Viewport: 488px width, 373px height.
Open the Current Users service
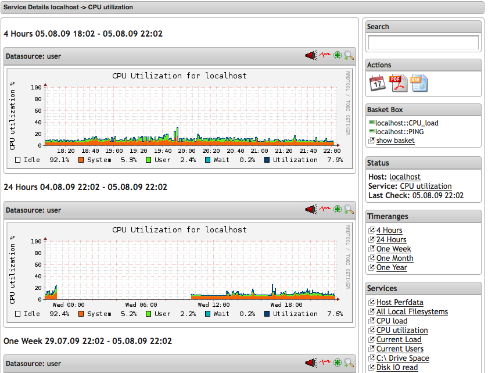400,349
